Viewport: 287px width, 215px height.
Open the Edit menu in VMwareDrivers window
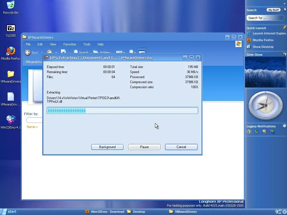coord(40,44)
